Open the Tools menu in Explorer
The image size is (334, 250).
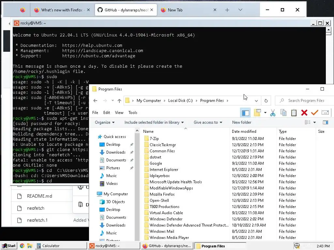coord(133,113)
